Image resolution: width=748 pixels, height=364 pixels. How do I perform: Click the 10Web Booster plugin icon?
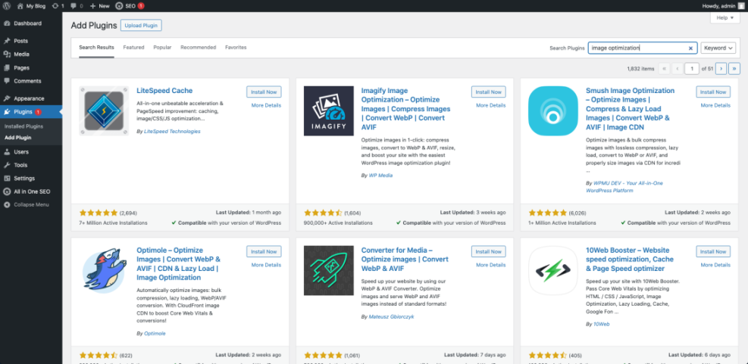coord(553,271)
